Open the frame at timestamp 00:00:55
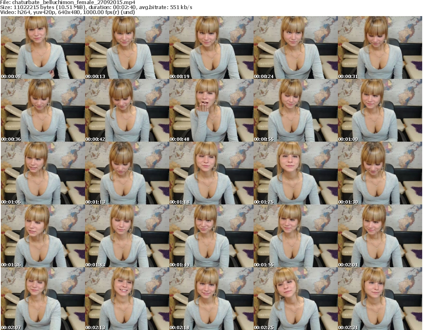423x330 pixels. [296, 110]
